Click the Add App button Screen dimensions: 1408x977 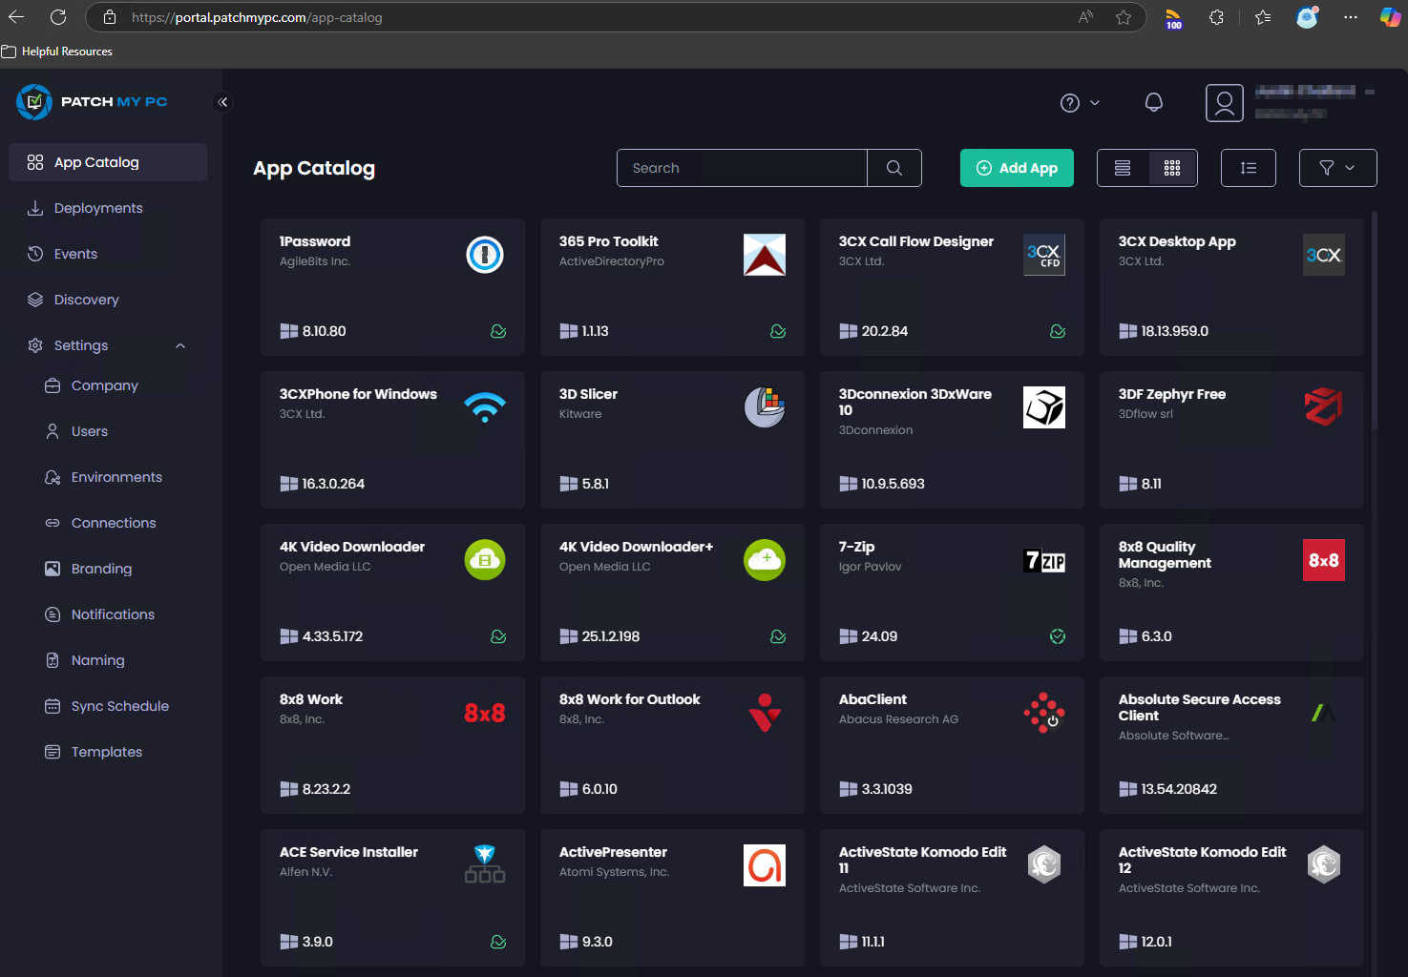tap(1017, 167)
